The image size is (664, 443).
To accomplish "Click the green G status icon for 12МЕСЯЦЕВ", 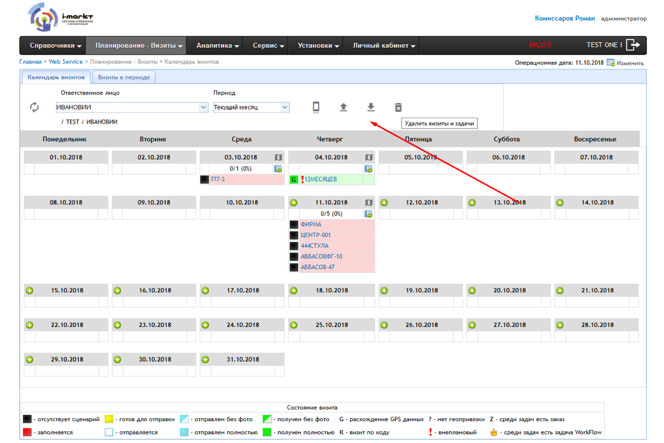I will click(x=294, y=180).
